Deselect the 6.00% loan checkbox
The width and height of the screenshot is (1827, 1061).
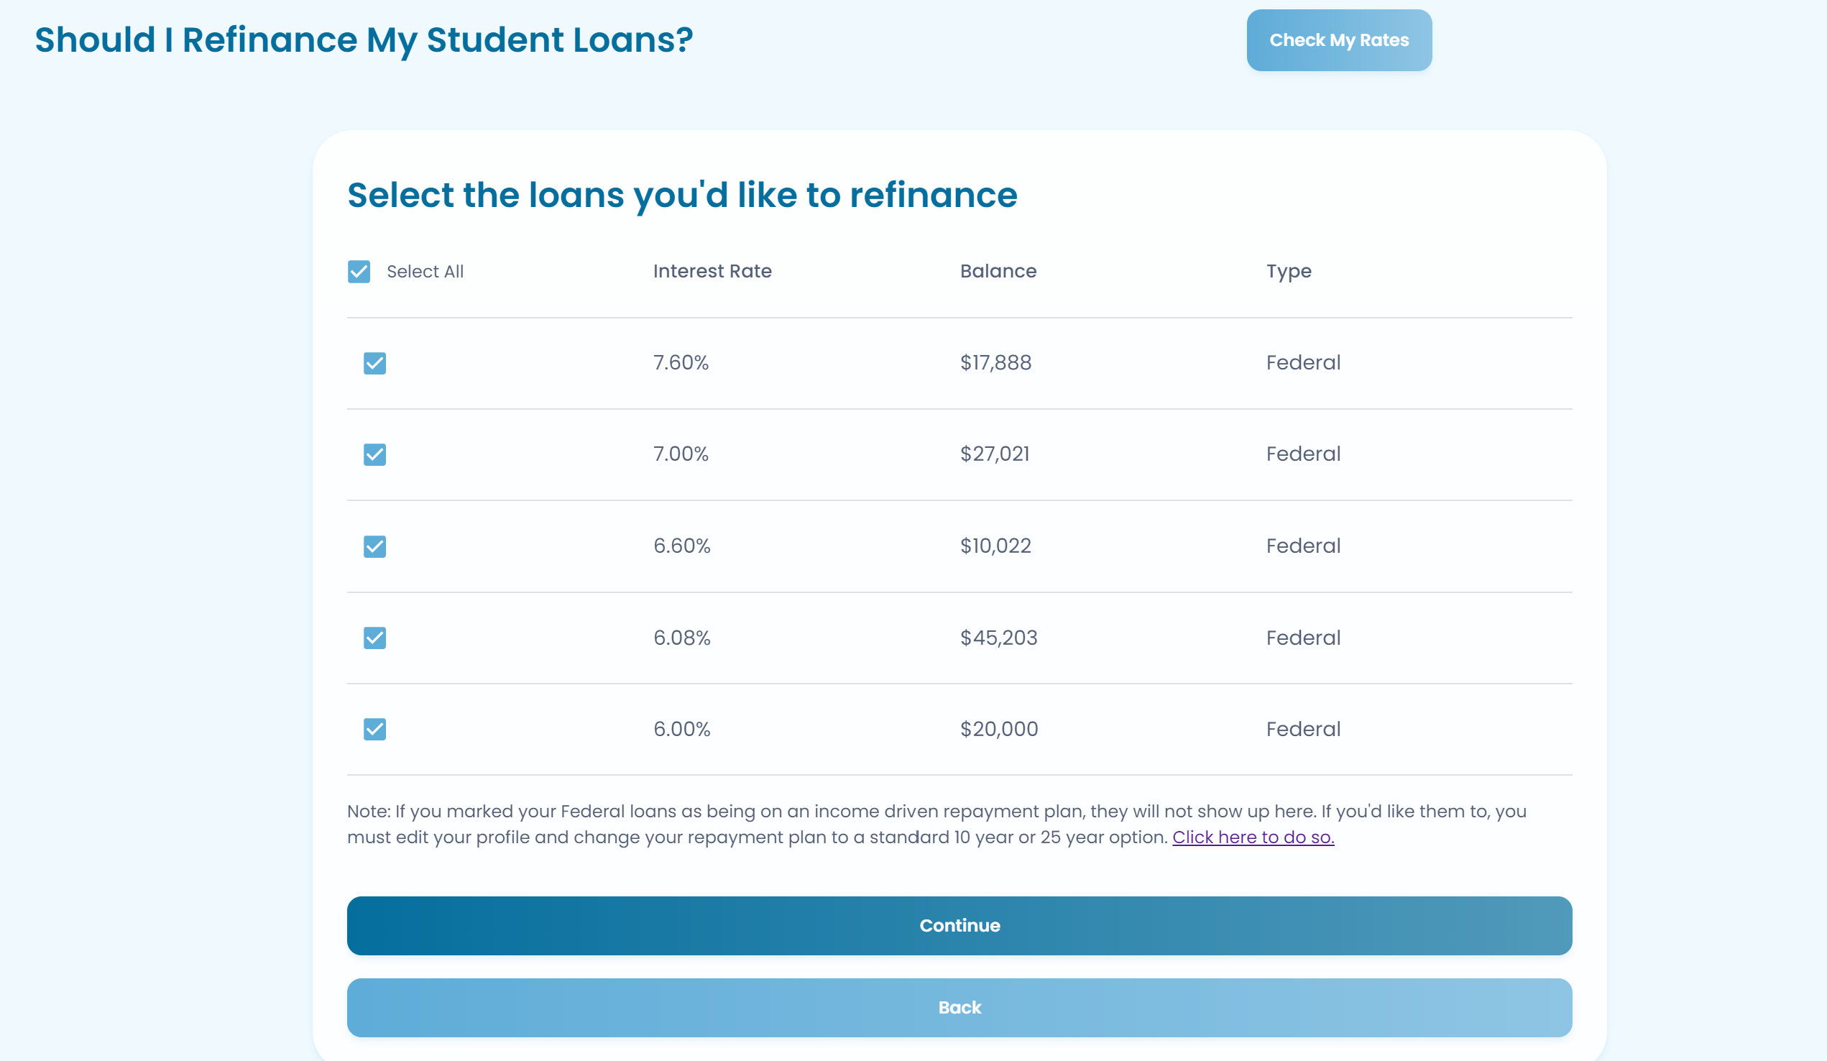[x=375, y=729]
